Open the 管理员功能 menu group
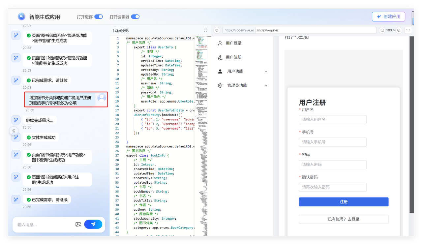 click(x=243, y=86)
